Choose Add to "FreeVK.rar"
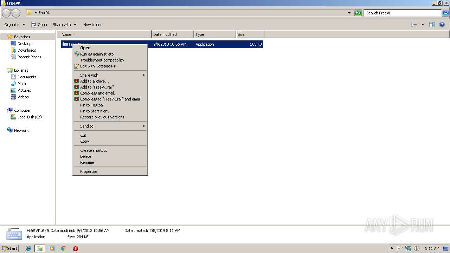 (x=110, y=87)
